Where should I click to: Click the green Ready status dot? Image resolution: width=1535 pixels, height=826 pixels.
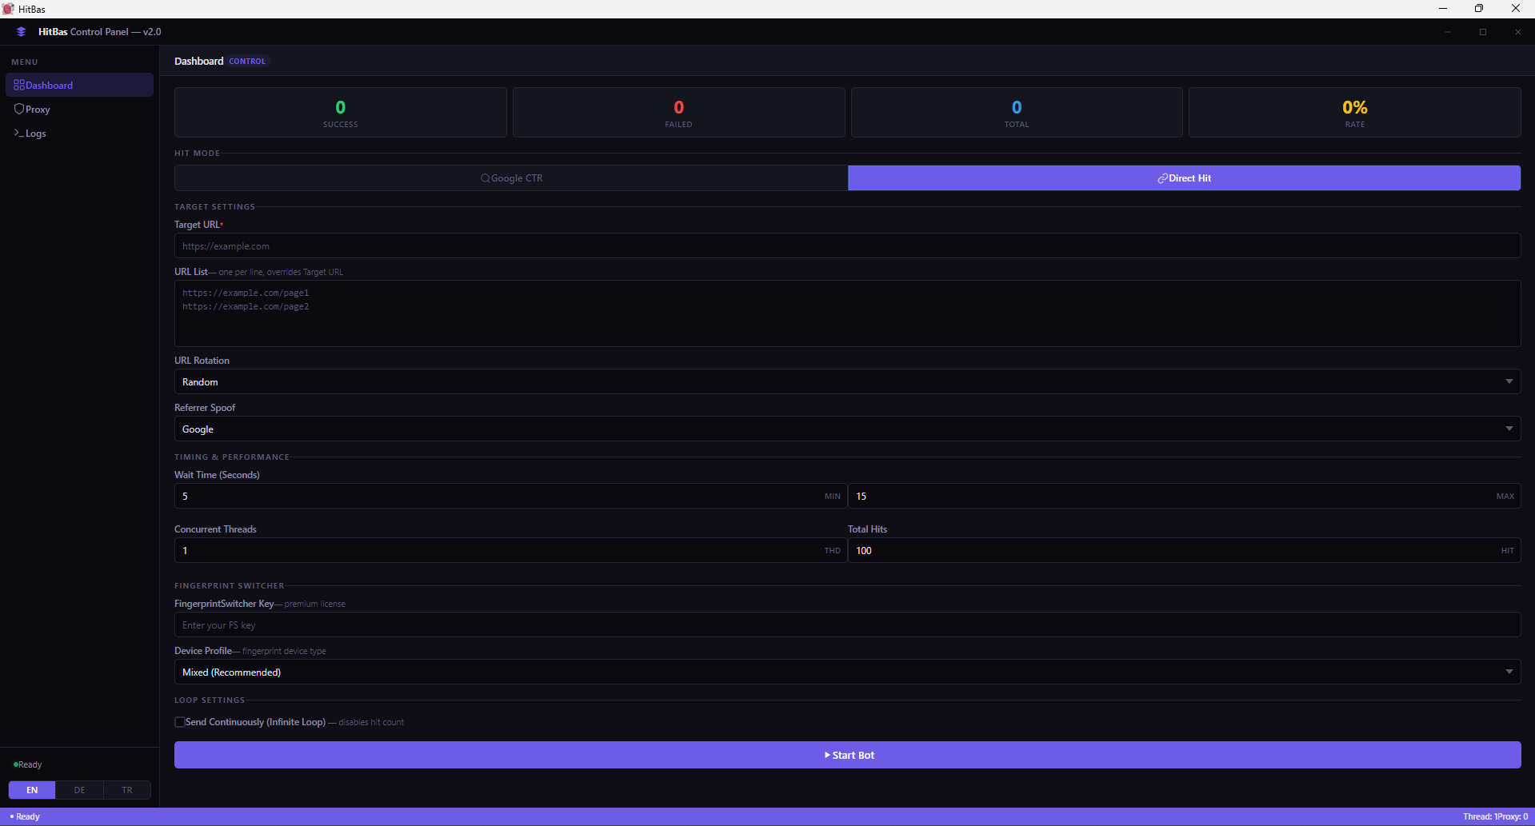coord(14,764)
